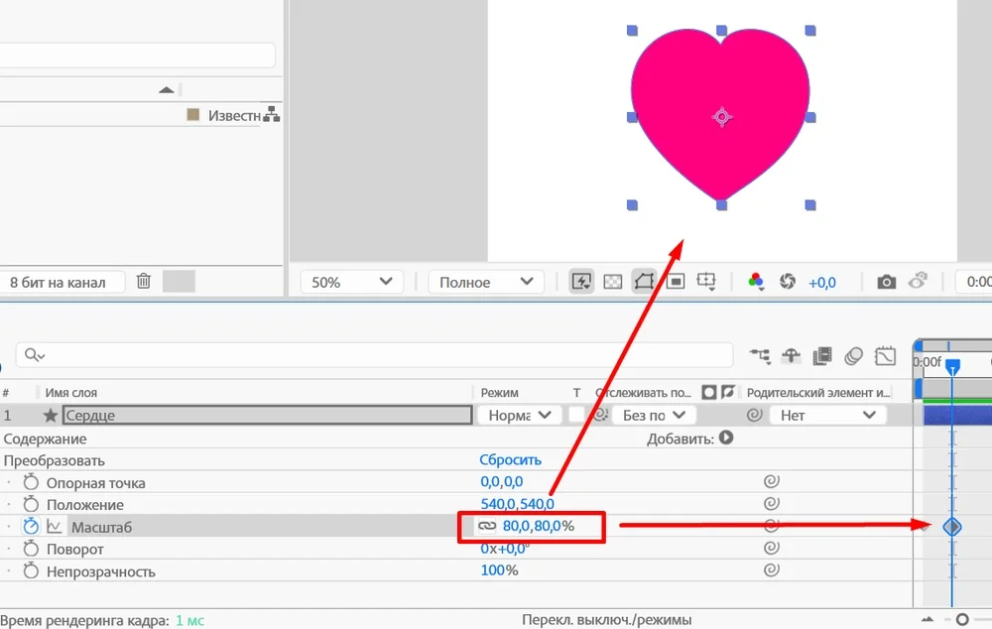Click the gray swatch next to trash
Screen dimensions: 992x629
[x=179, y=281]
